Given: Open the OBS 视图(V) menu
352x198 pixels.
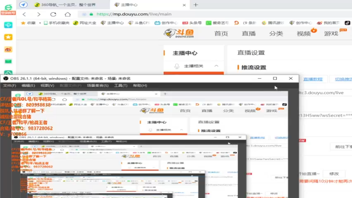Looking at the screenshot, I should pos(47,85).
